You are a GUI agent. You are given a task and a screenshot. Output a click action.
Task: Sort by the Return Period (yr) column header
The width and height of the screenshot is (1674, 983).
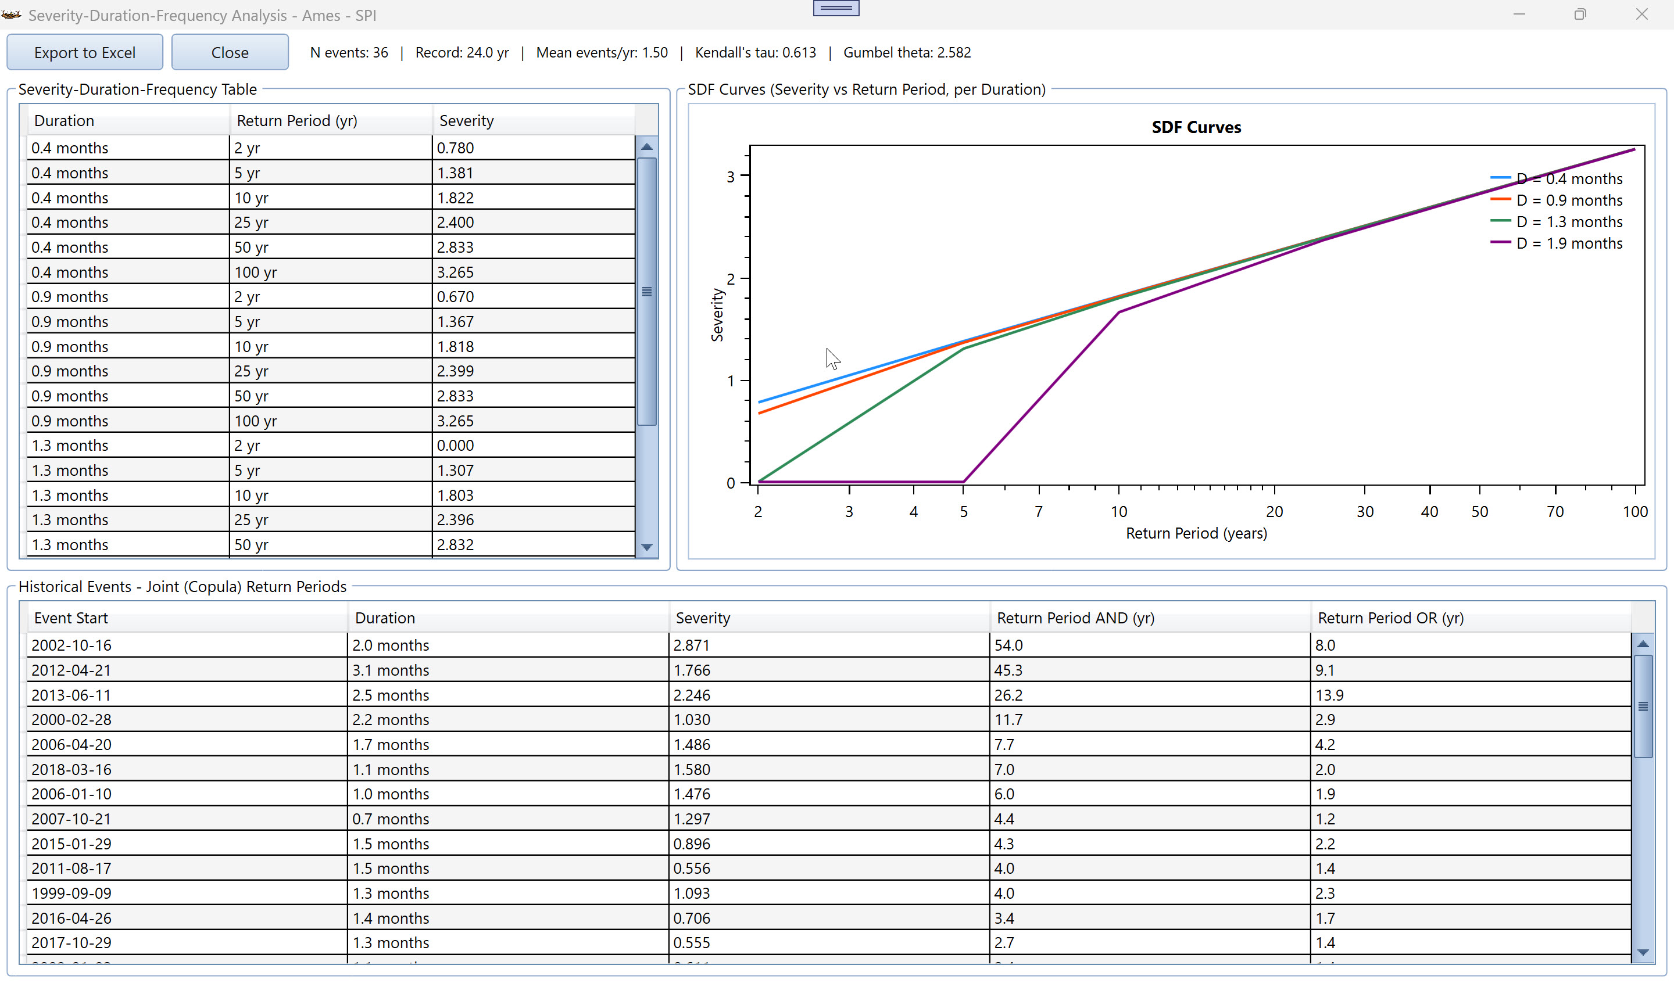point(331,120)
